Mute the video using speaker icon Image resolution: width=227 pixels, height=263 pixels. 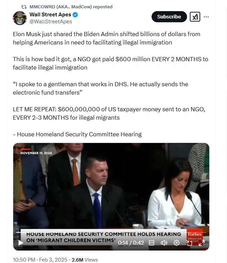tap(164, 243)
